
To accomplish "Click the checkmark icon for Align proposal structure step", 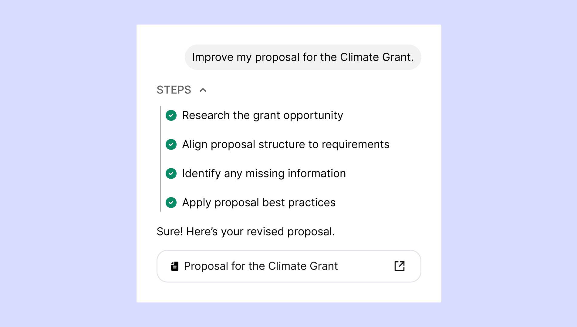I will [x=171, y=144].
